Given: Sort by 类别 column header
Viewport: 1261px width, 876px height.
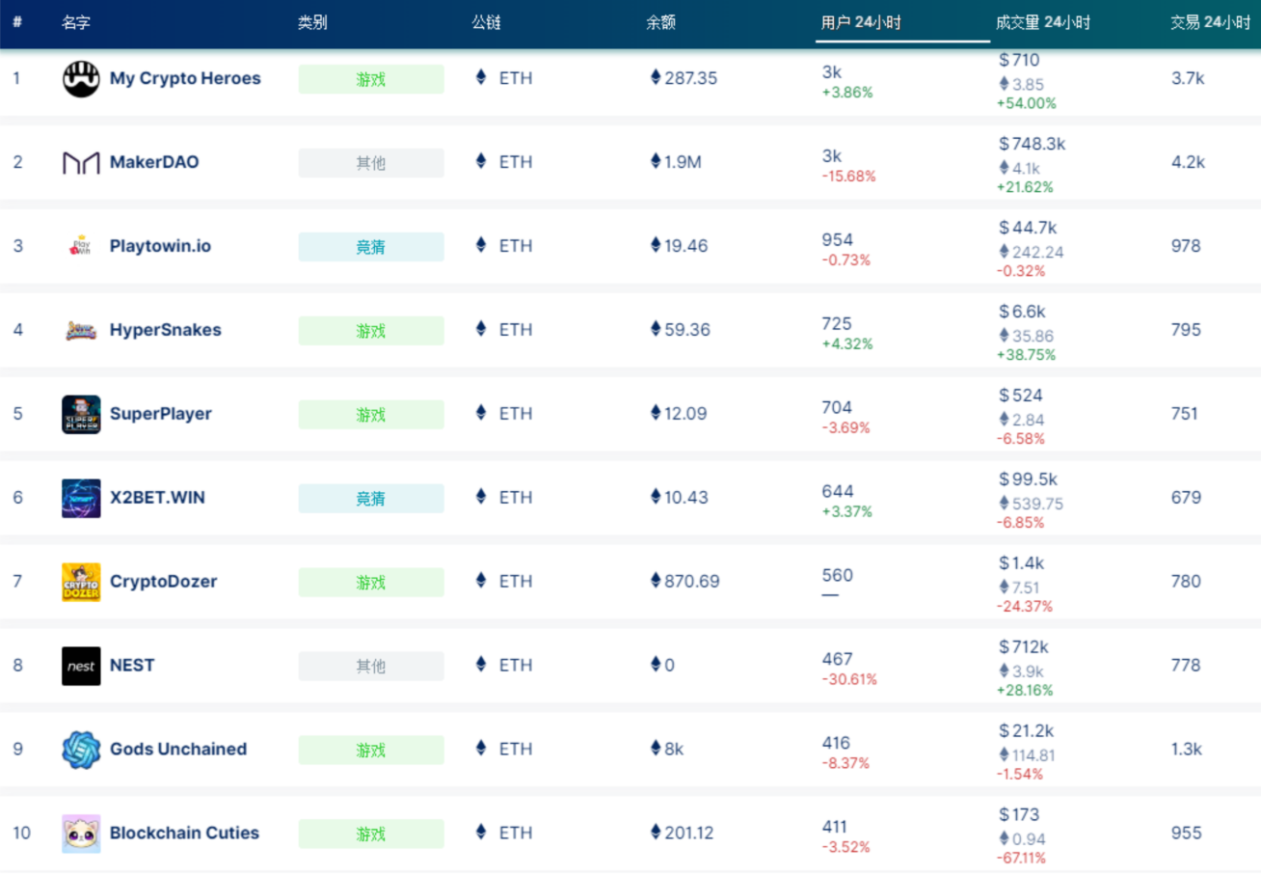Looking at the screenshot, I should click(x=312, y=23).
